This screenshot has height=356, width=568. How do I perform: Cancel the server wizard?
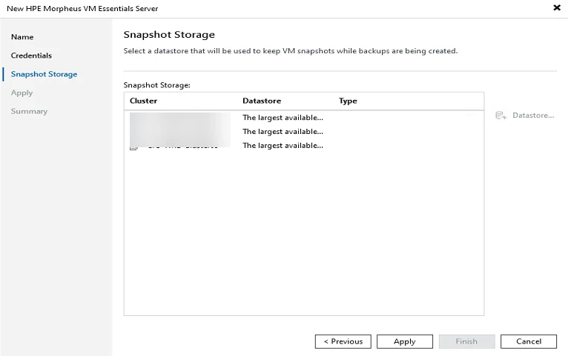click(528, 341)
